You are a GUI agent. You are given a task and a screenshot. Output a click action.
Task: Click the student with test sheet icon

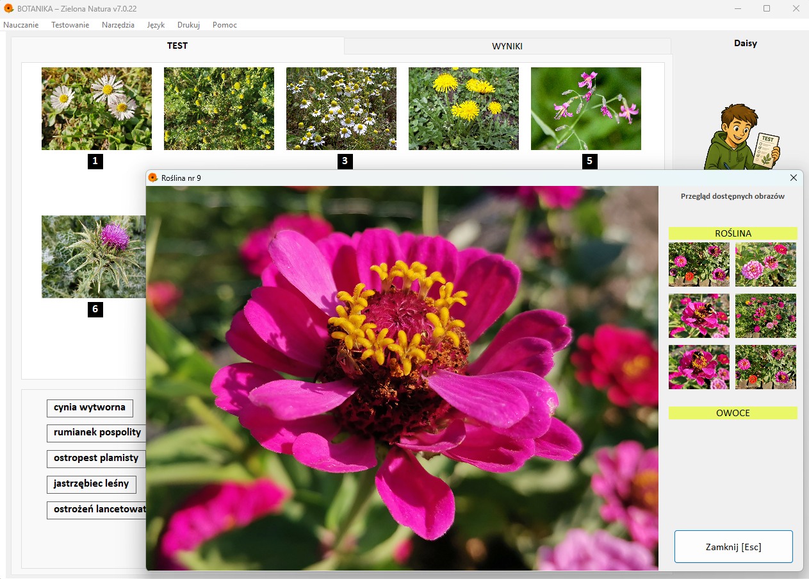coord(742,137)
